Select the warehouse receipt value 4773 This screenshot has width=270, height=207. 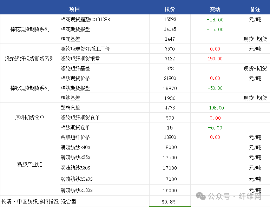(170, 108)
